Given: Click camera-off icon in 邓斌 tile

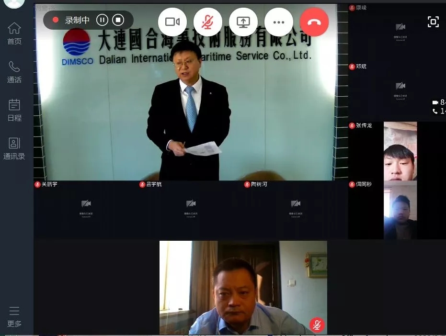Looking at the screenshot, I should [400, 86].
